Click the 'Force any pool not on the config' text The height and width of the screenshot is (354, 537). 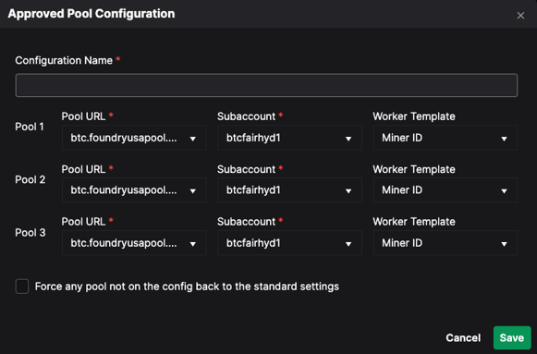coord(187,287)
